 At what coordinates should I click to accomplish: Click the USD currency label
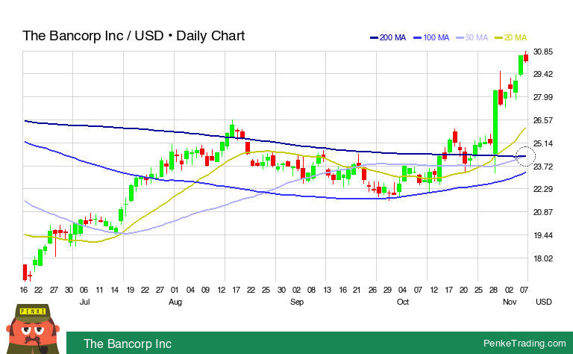(x=543, y=302)
